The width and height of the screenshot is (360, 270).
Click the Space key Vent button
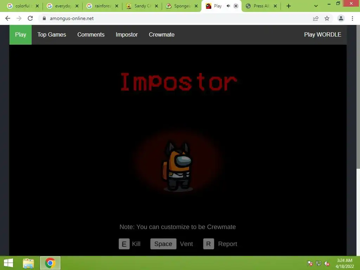coord(163,244)
